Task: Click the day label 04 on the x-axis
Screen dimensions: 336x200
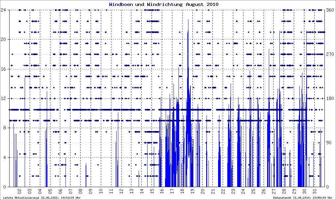Action: 40,191
